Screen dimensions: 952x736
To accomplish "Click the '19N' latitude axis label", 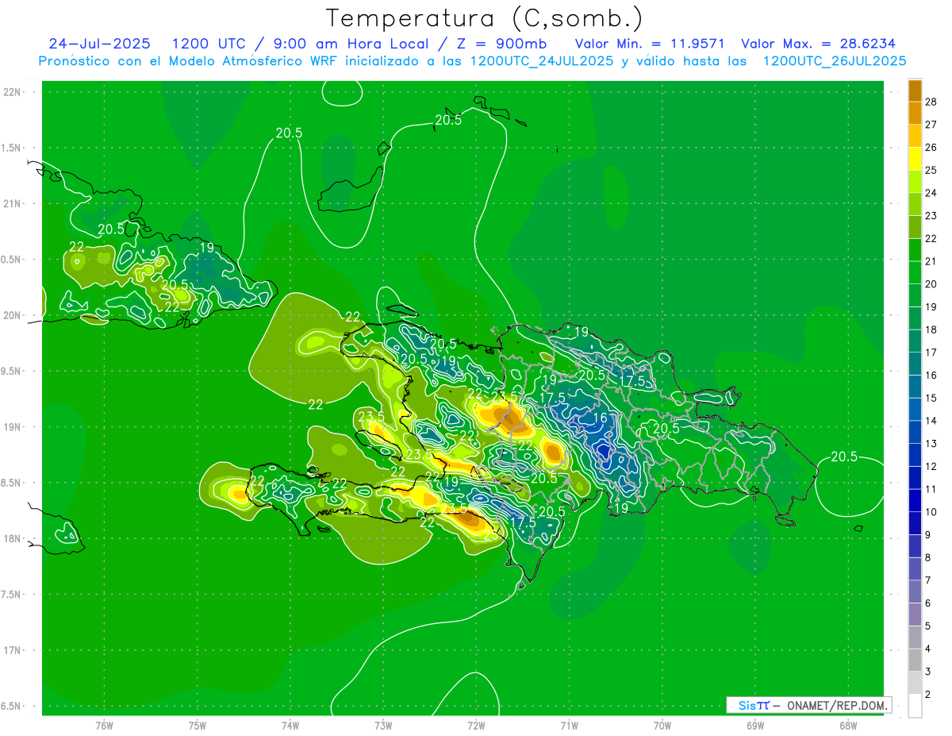I will pyautogui.click(x=11, y=427).
